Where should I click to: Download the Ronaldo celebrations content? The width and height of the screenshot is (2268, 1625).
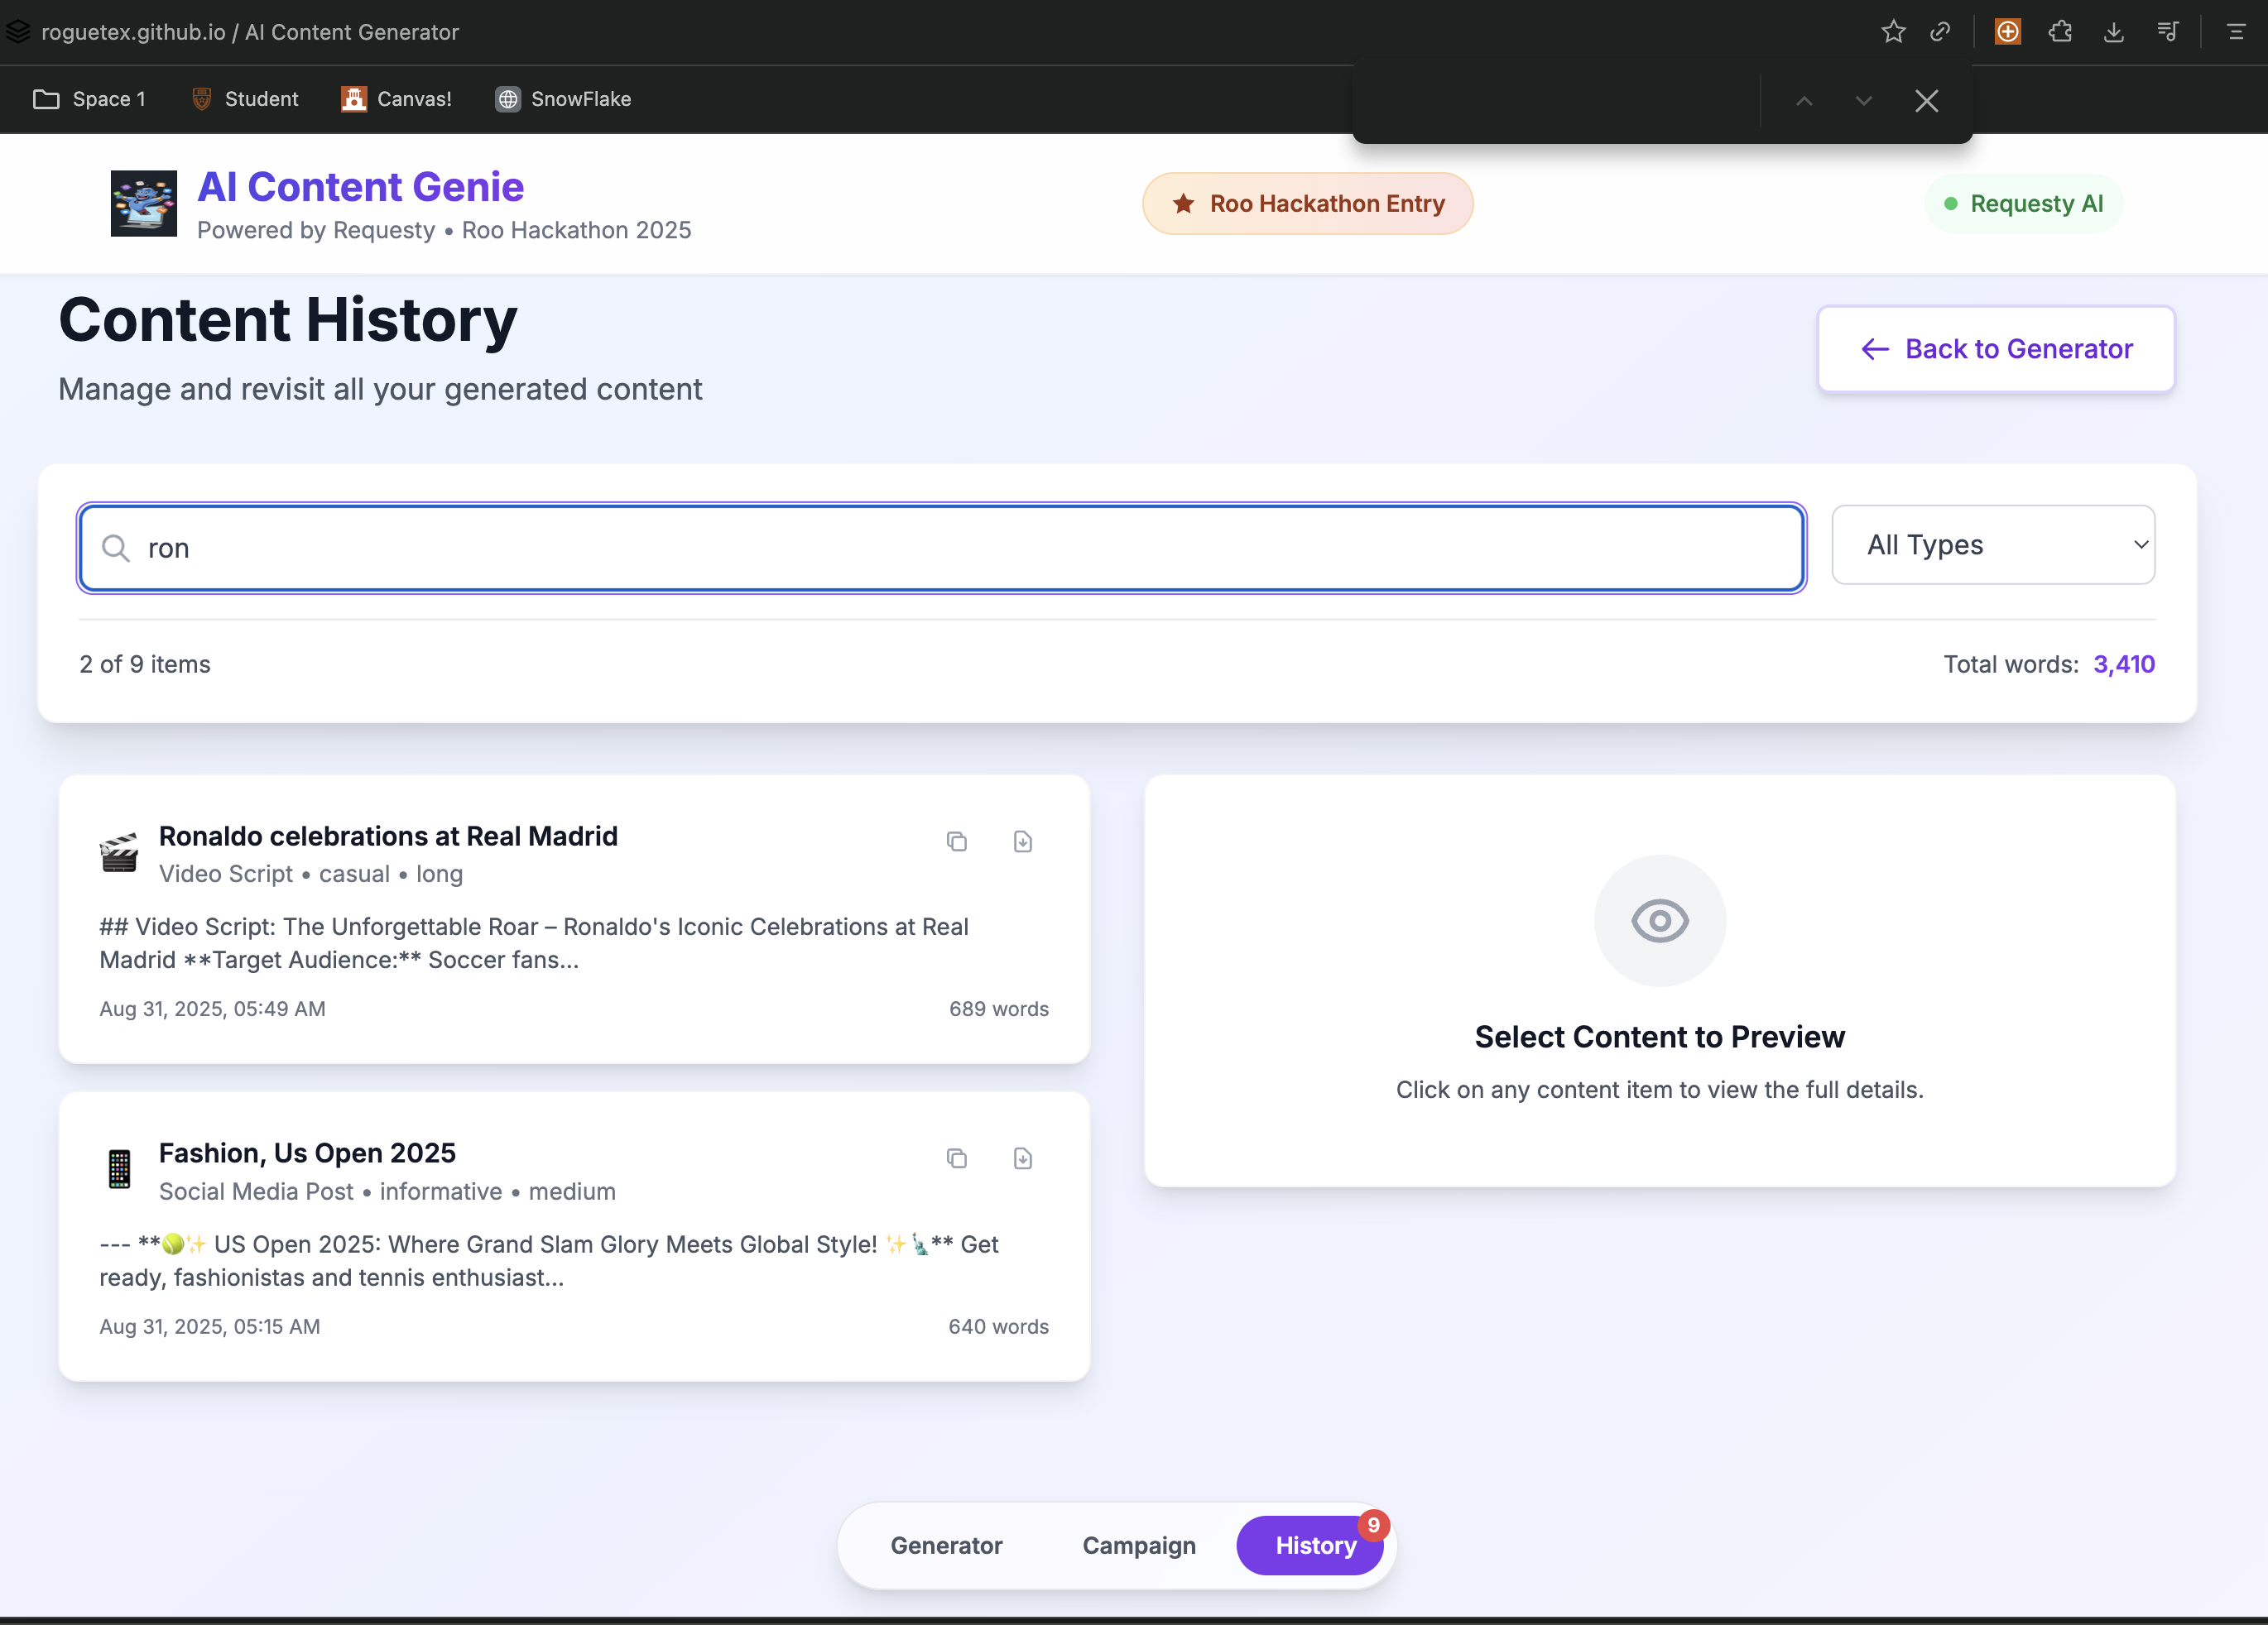(1022, 841)
